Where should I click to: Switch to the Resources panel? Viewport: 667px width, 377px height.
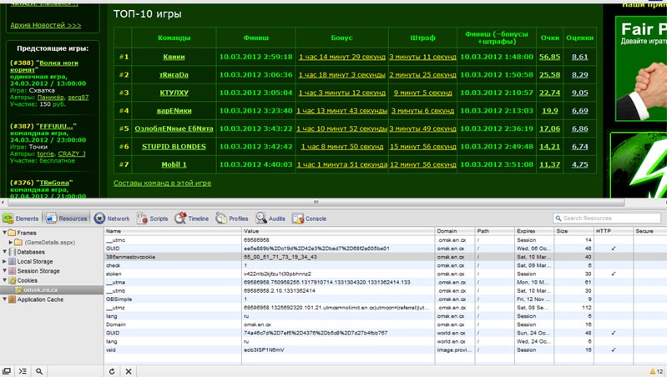click(x=68, y=219)
